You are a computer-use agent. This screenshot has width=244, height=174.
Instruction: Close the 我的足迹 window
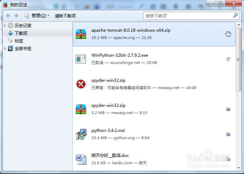click(234, 3)
